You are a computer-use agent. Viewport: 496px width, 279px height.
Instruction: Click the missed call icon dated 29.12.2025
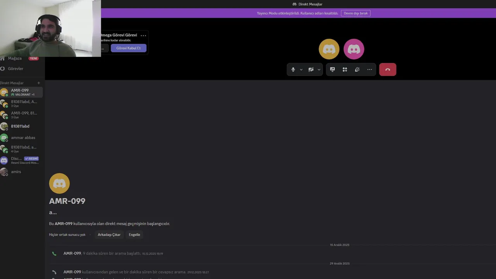coord(54,272)
